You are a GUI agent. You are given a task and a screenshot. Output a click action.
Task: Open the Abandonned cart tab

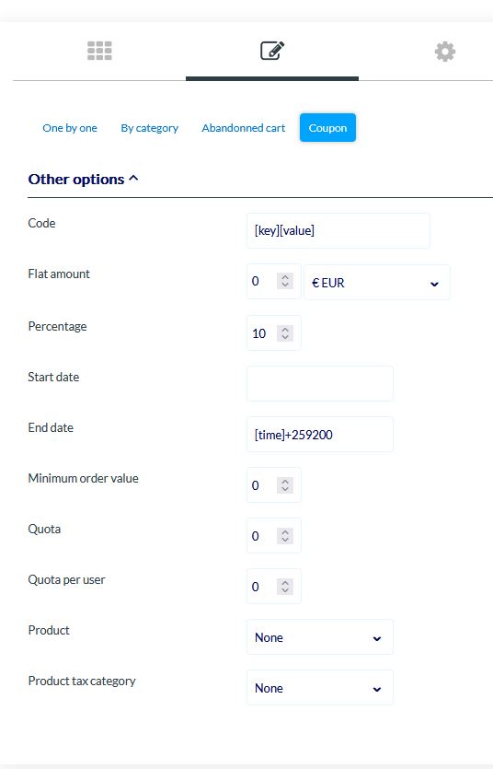[244, 128]
